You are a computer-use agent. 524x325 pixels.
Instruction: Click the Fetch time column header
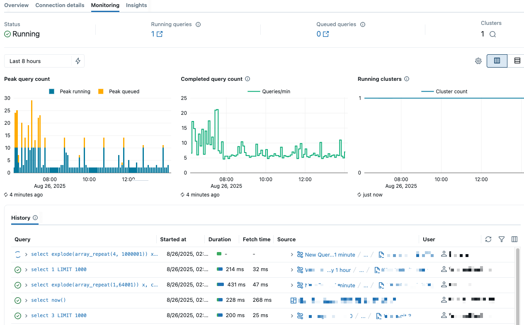pyautogui.click(x=257, y=239)
